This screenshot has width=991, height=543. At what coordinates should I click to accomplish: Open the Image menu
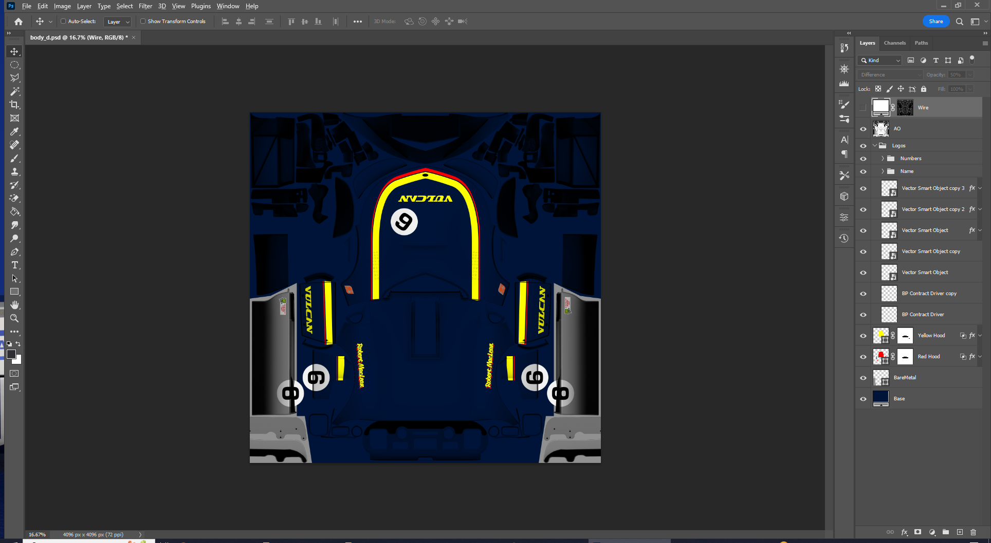(62, 6)
